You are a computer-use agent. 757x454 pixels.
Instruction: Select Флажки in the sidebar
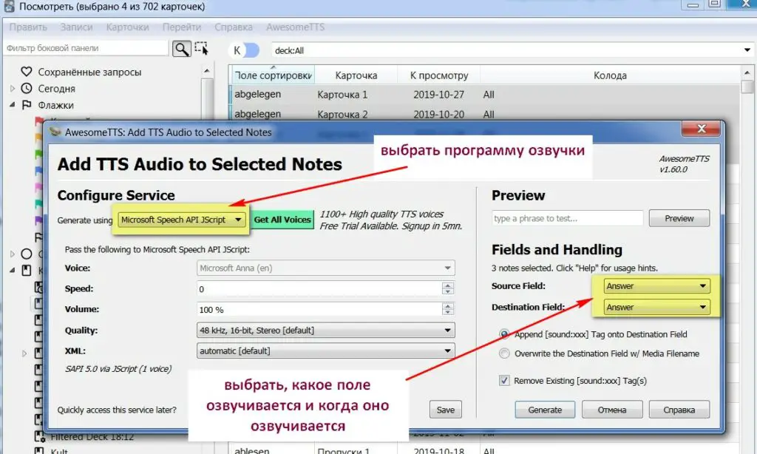[56, 105]
